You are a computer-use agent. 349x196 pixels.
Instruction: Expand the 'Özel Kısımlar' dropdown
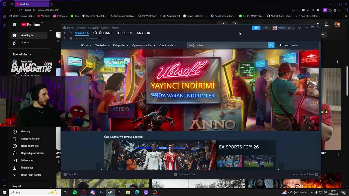pos(168,45)
